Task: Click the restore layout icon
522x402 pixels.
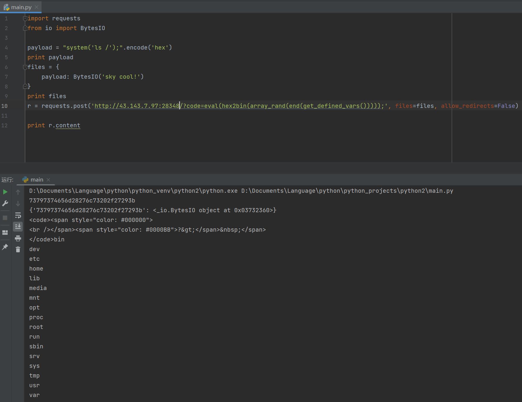Action: click(x=5, y=233)
